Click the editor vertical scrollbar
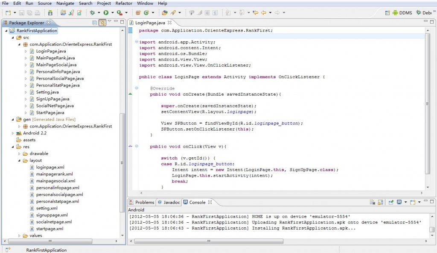 428,104
